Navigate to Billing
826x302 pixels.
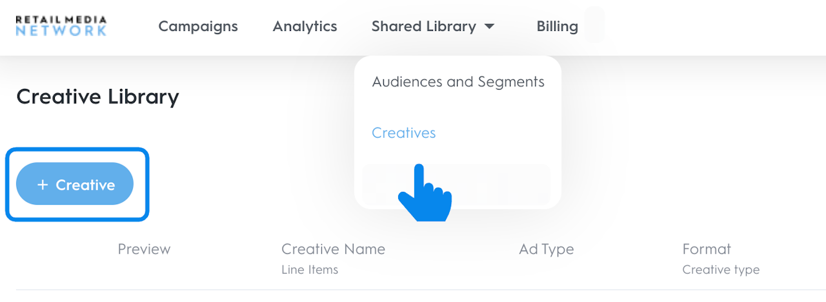pos(557,26)
